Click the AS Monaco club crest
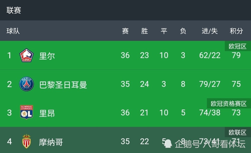251x153 pixels. 26,141
